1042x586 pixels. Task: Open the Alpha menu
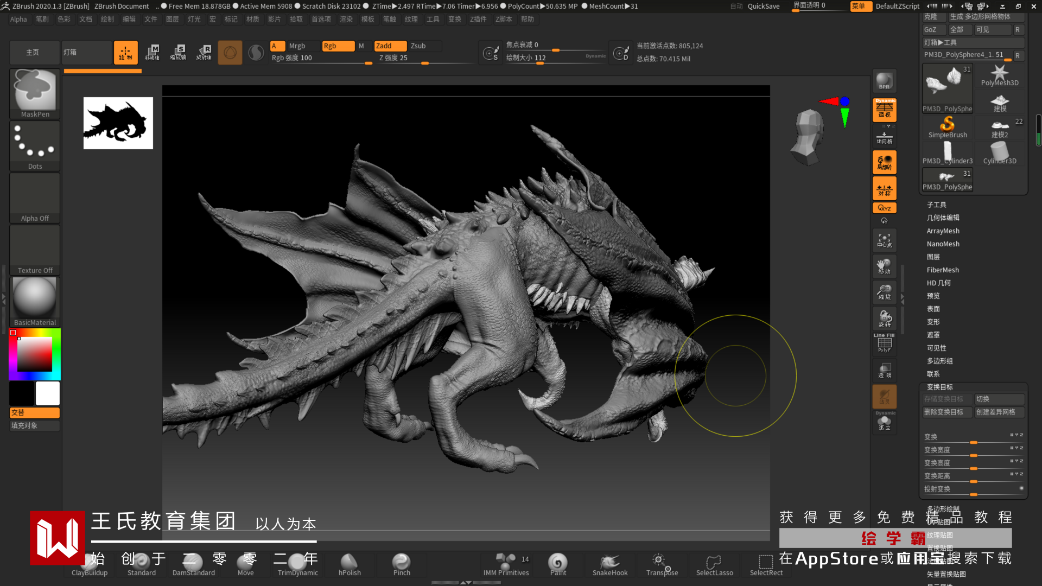pyautogui.click(x=18, y=19)
